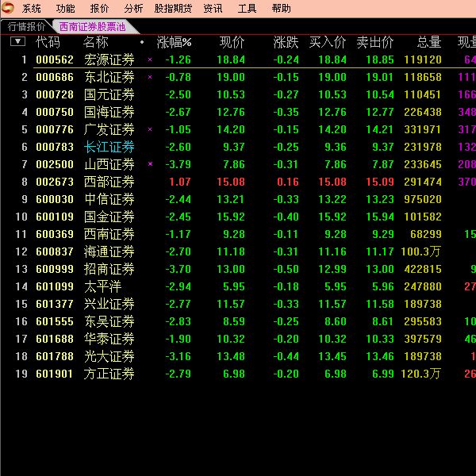Select stock name 国金证券
Screen dimensions: 476x476
109,217
